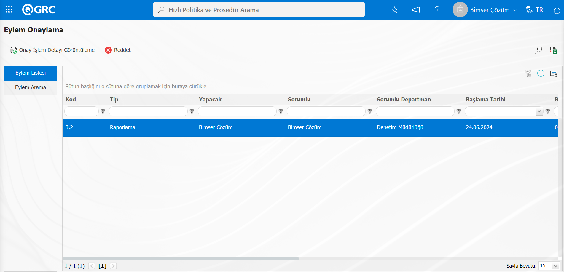Open Başlama Tarihi filter funnel

coord(548,111)
